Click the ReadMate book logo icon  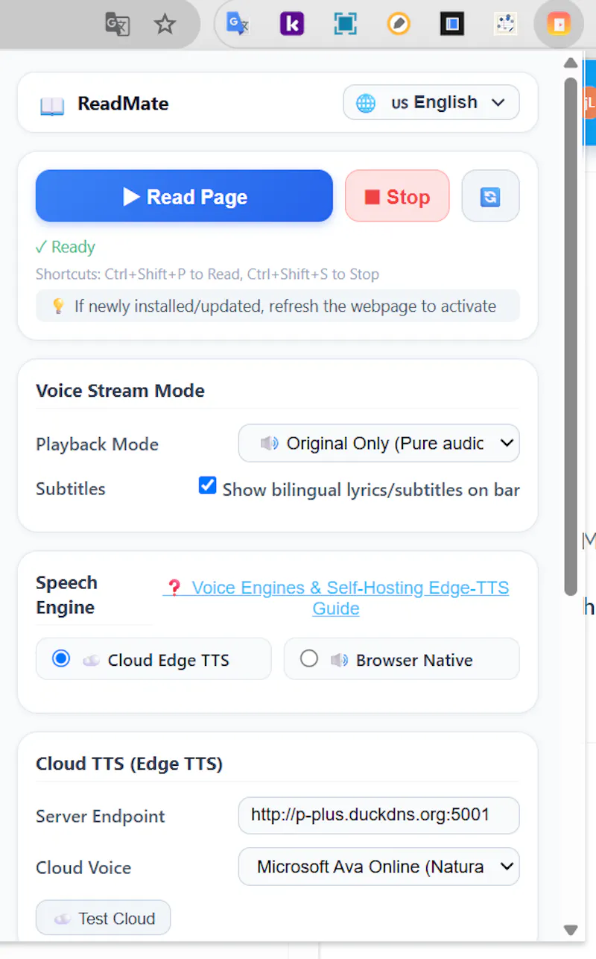(x=52, y=105)
